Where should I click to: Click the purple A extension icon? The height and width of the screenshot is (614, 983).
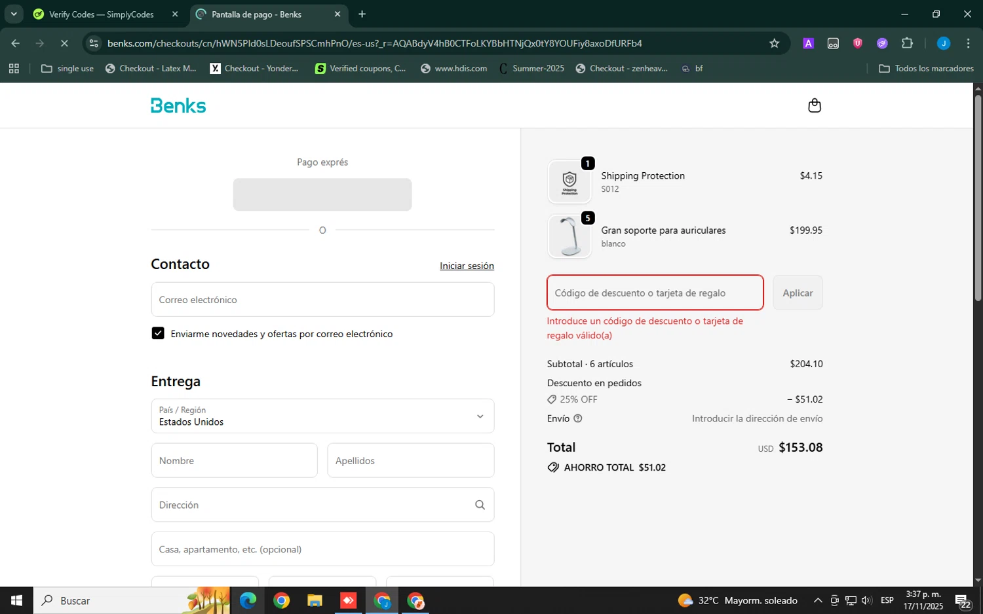point(808,43)
